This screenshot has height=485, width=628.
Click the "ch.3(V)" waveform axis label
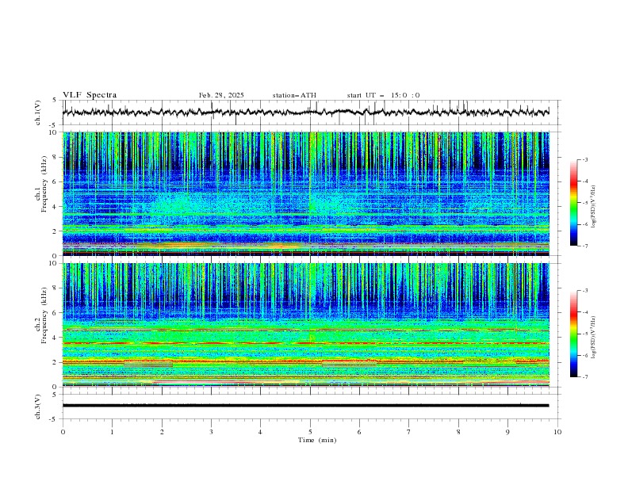tap(38, 407)
